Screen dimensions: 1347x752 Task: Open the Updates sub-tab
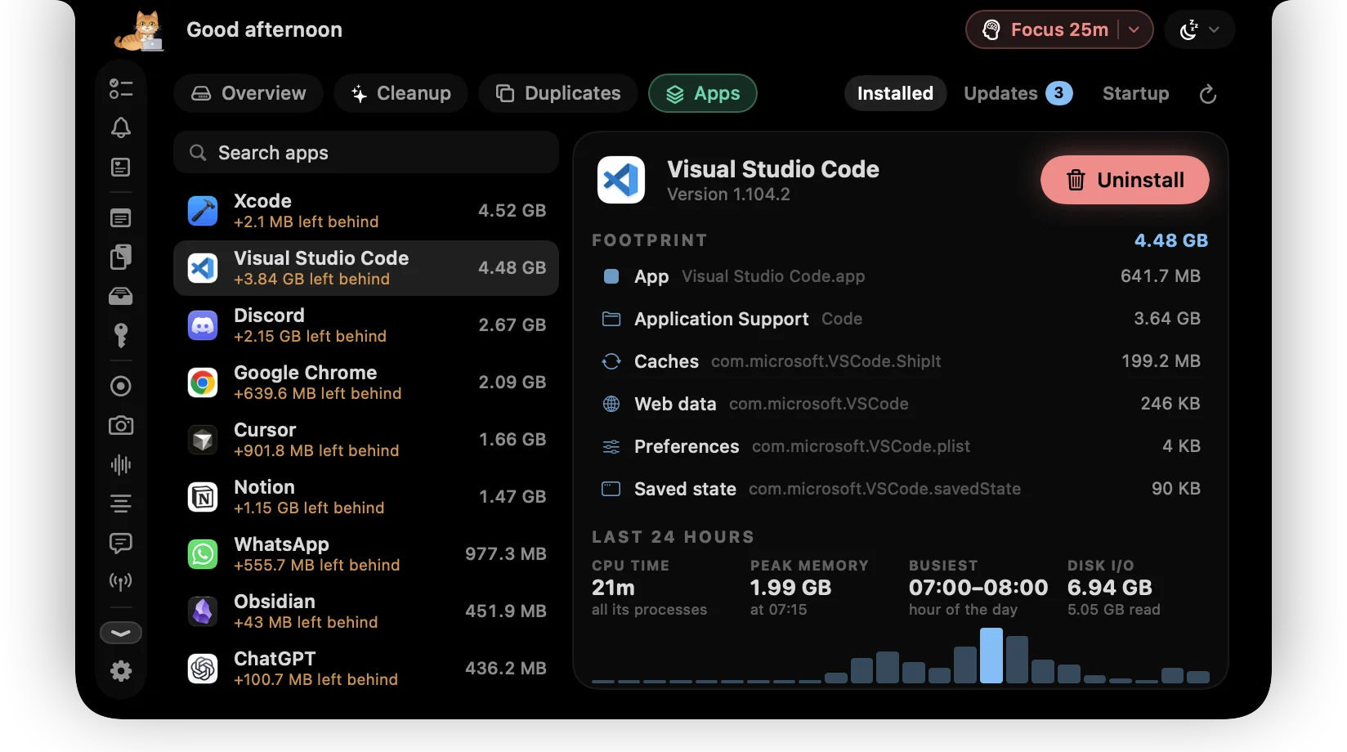click(1018, 93)
